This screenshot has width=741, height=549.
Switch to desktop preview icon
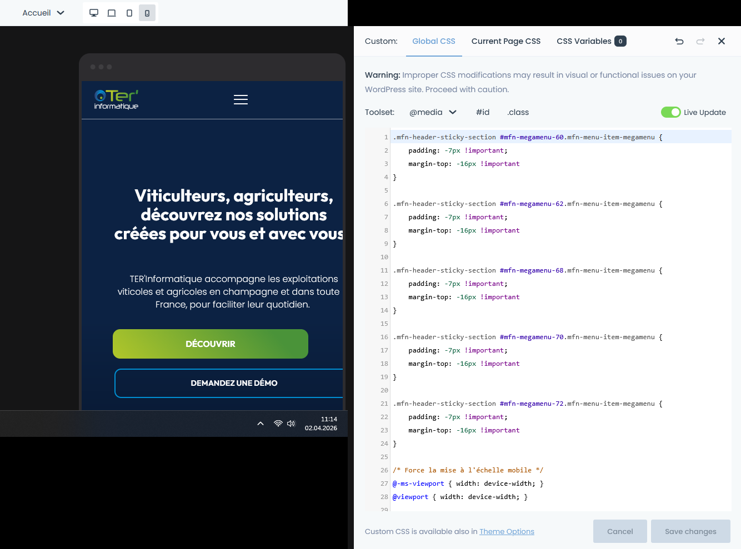(x=94, y=13)
